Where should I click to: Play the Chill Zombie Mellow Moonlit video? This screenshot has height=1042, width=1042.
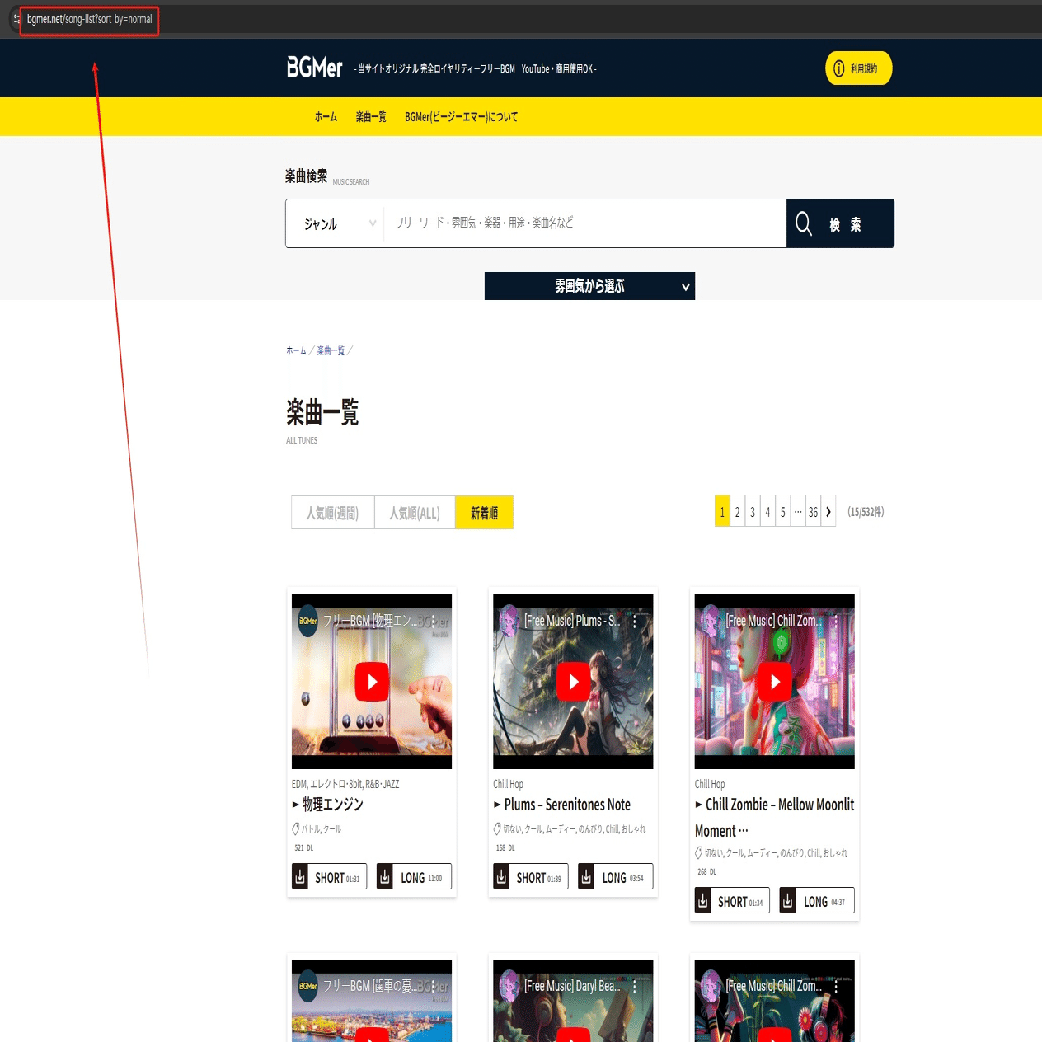click(775, 682)
